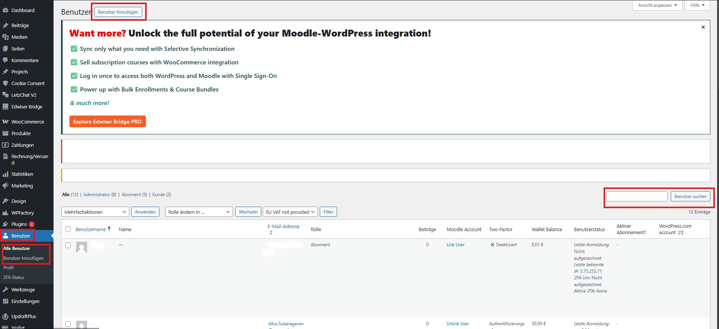This screenshot has width=719, height=329.
Task: Open the Mehrfachaktionen bulk actions dropdown
Action: click(95, 212)
